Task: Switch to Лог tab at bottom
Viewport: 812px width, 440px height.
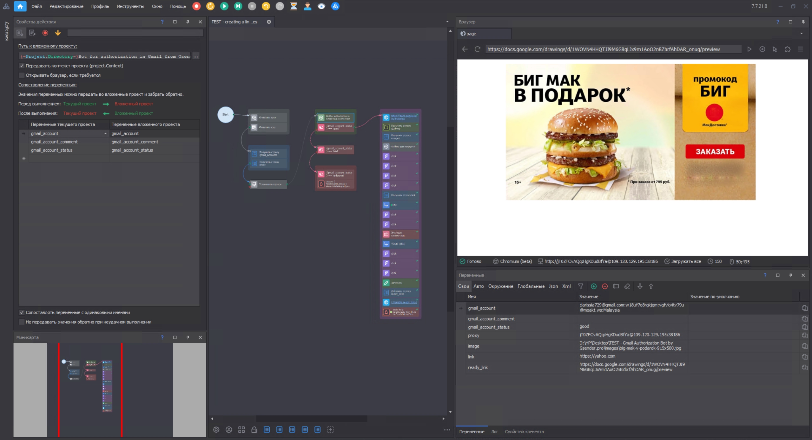Action: coord(494,431)
